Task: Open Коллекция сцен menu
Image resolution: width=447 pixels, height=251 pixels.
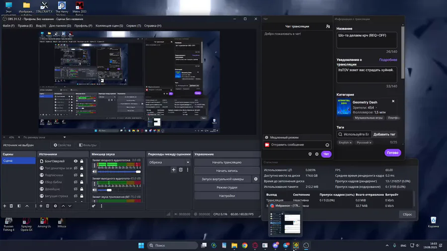Action: click(109, 26)
